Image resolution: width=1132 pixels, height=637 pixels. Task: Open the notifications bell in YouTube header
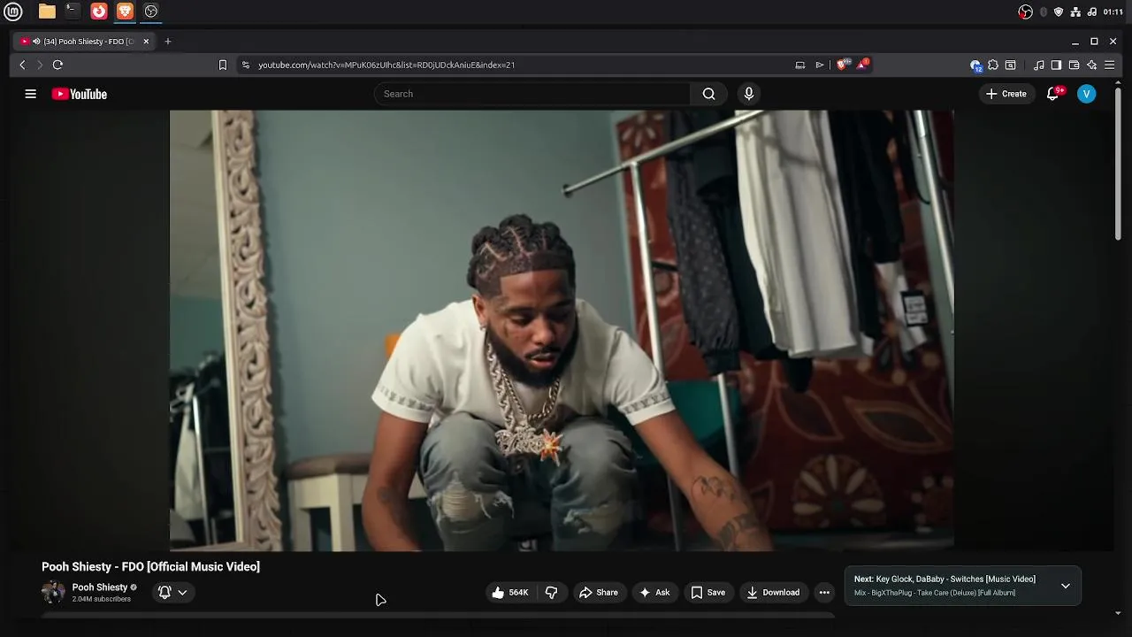[1052, 94]
